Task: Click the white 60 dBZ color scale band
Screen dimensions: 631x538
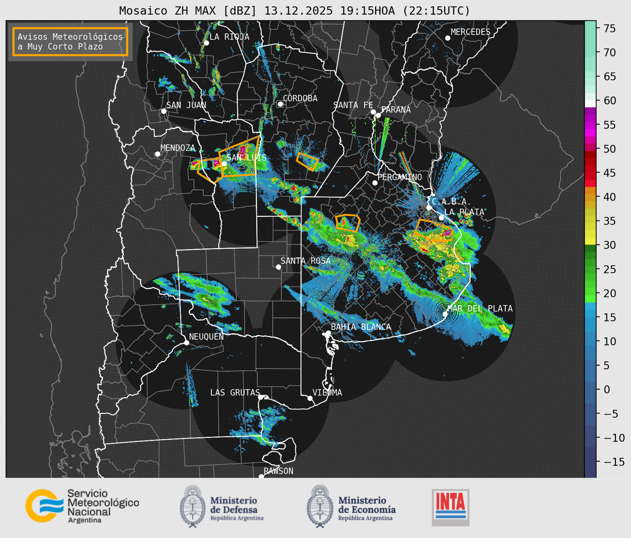Action: pyautogui.click(x=590, y=104)
